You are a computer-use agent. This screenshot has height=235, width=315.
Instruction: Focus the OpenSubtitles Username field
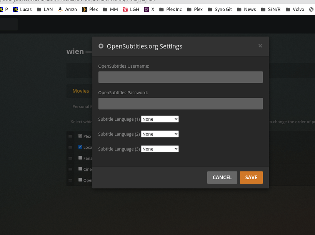[x=181, y=77]
